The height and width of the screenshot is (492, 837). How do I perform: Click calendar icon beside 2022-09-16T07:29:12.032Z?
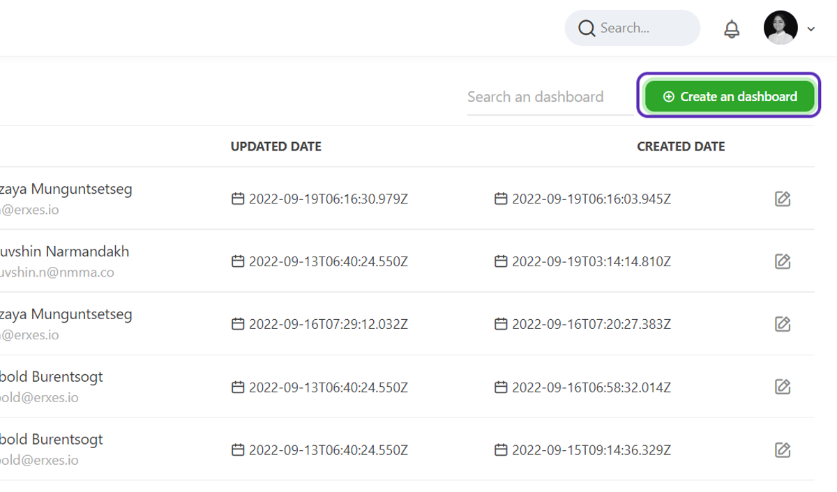tap(238, 324)
